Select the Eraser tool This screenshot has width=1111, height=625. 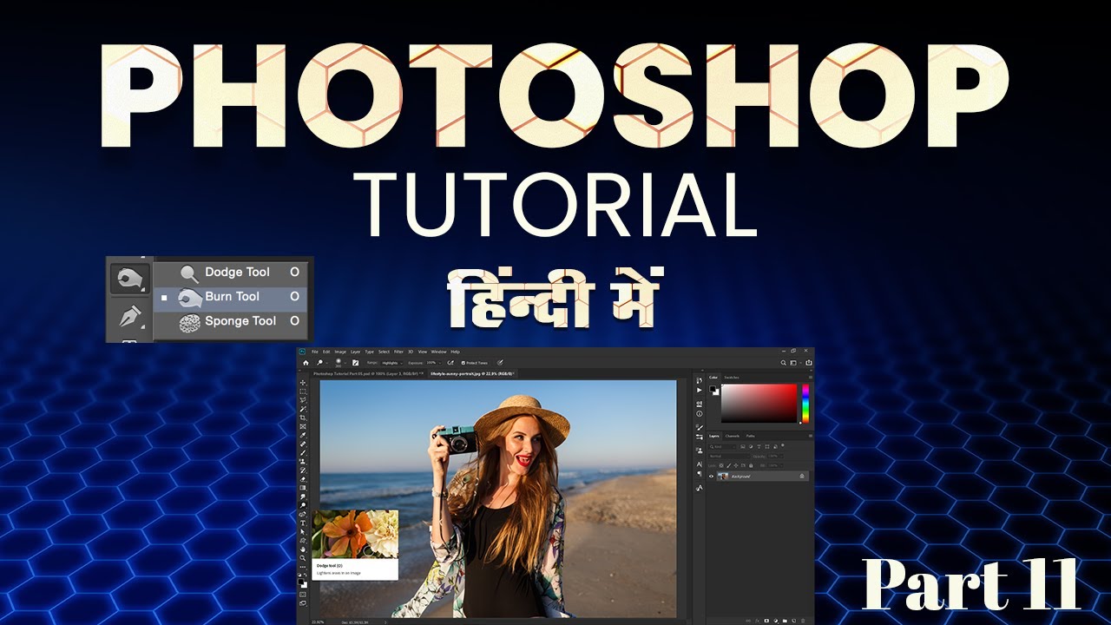tap(303, 478)
